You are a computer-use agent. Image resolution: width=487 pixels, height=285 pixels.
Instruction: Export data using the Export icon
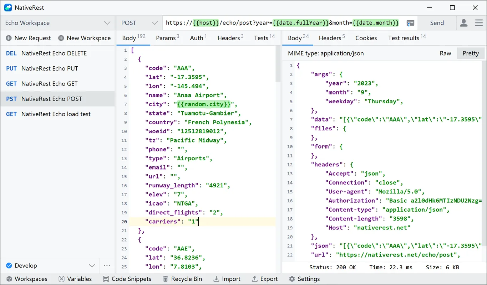pyautogui.click(x=265, y=279)
